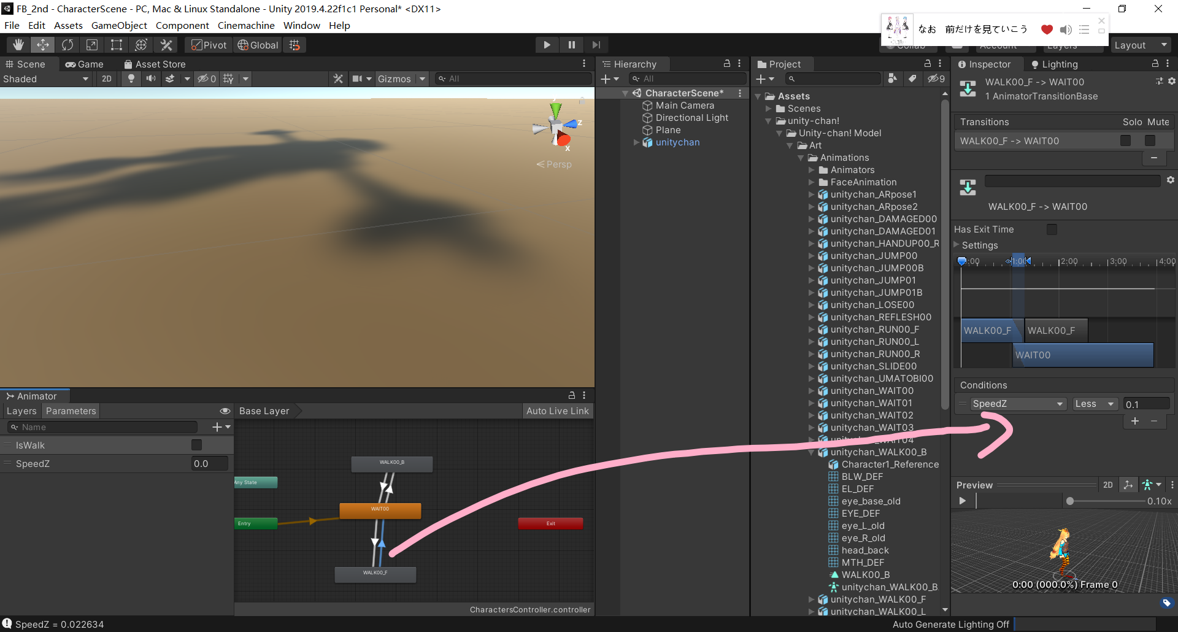Open custom editor tools icon
This screenshot has width=1178, height=632.
(x=166, y=45)
